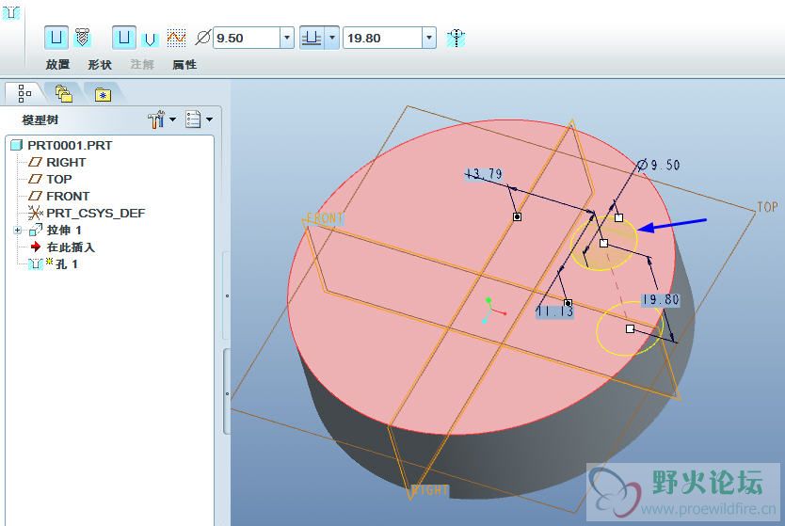Click the offset reference handle under 43.79
785x526 pixels.
click(517, 216)
